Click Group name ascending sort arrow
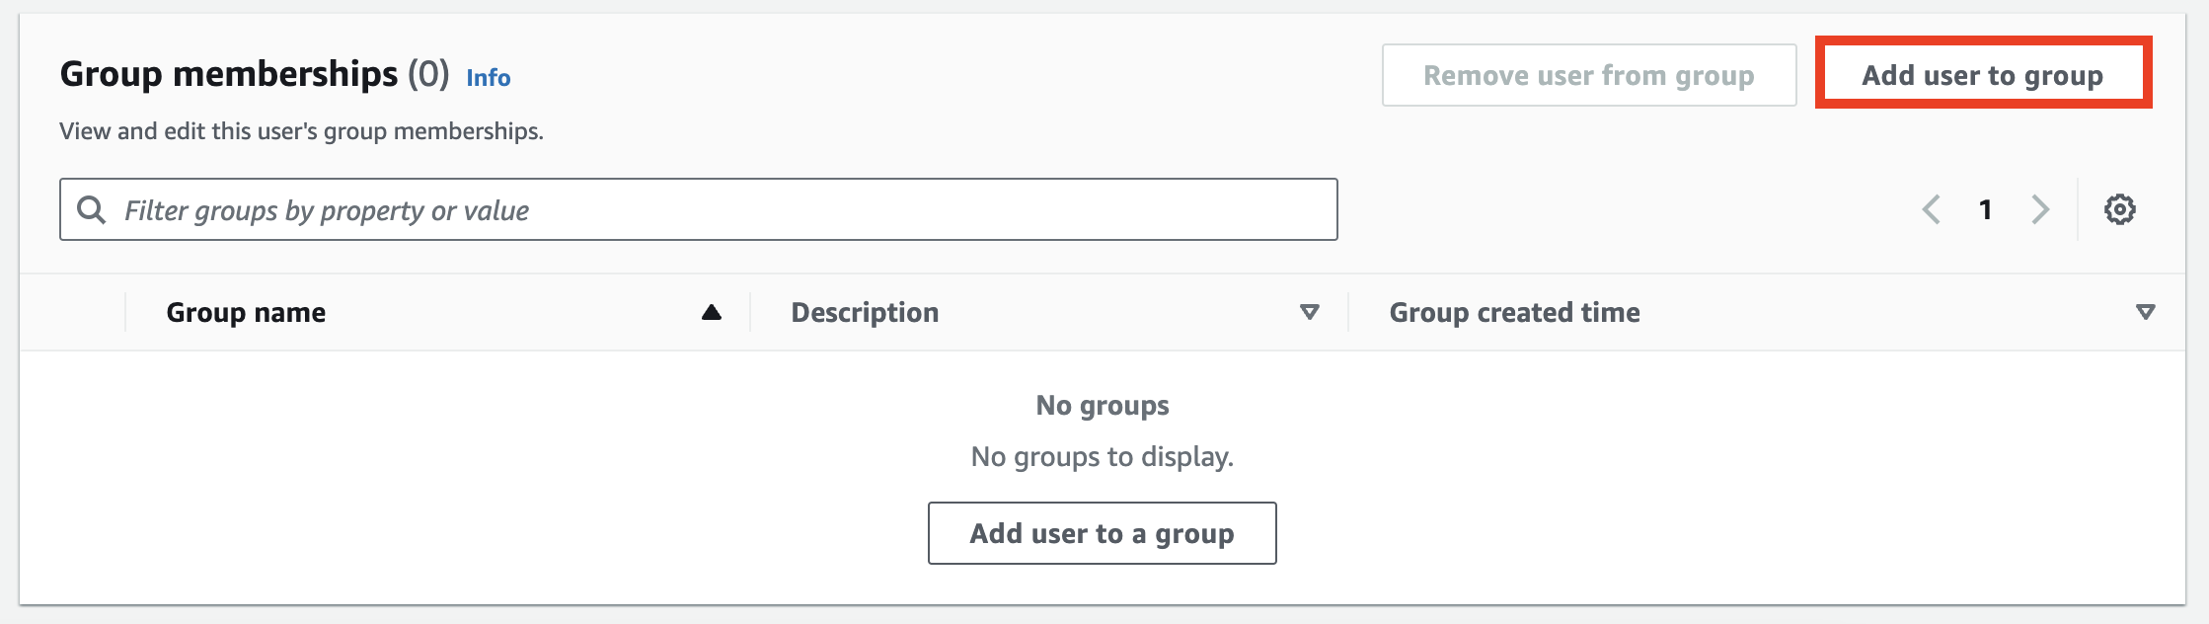Viewport: 2209px width, 624px height. click(711, 313)
